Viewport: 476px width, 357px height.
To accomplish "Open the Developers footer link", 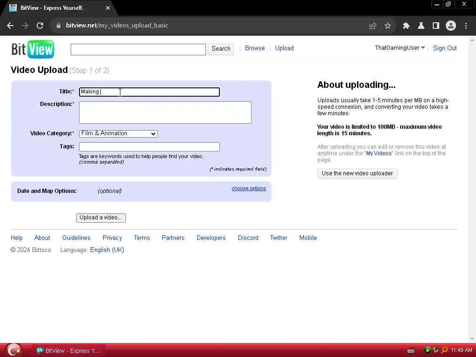I will click(x=211, y=238).
